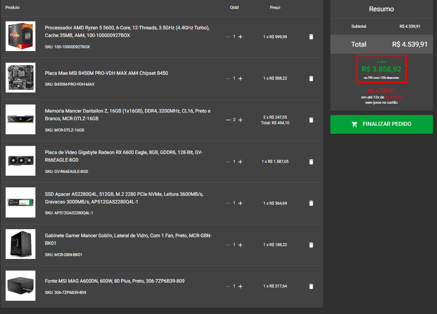Click the Total label in the Resumo panel
The height and width of the screenshot is (314, 437).
pos(359,44)
